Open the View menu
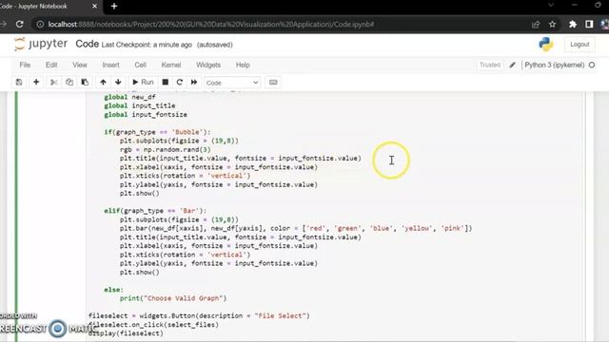Viewport: 609px width, 342px height. pos(80,65)
